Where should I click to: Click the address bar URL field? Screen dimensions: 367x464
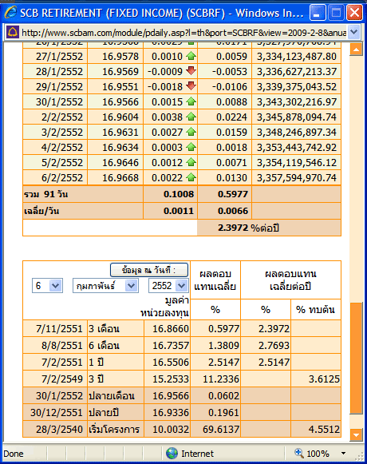[183, 32]
